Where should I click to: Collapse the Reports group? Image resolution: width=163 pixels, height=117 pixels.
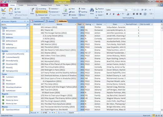(27, 94)
